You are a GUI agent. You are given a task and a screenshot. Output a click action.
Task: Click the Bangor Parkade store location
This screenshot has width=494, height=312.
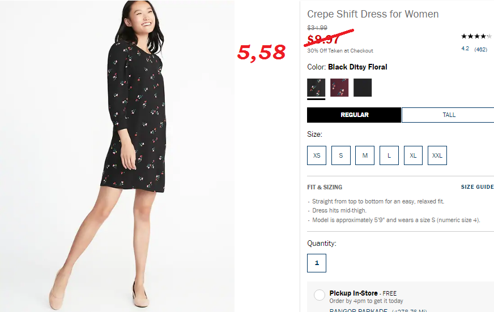click(x=358, y=310)
